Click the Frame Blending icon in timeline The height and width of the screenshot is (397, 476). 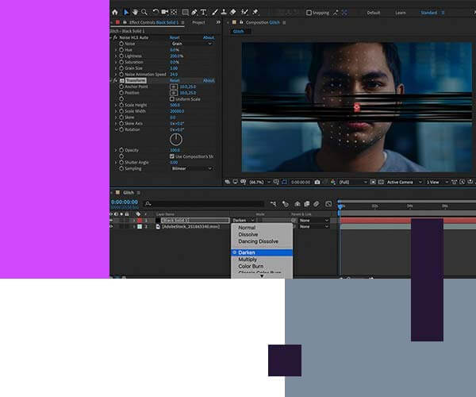pyautogui.click(x=307, y=204)
